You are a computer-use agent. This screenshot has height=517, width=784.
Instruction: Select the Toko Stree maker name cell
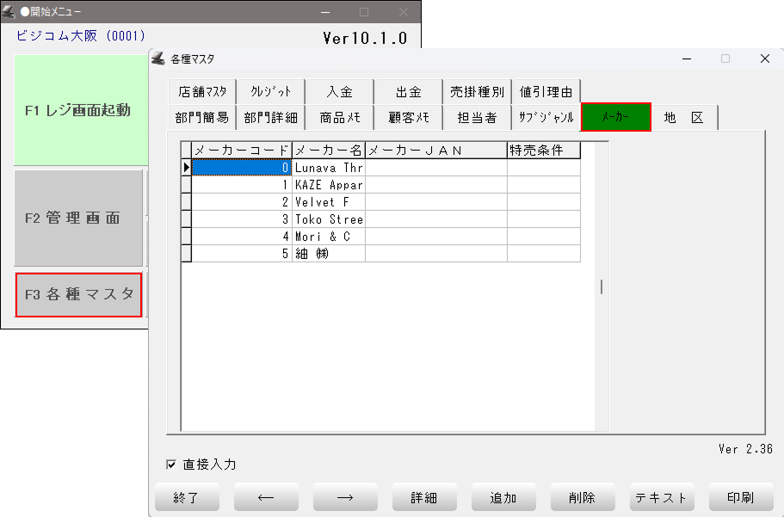click(x=329, y=219)
